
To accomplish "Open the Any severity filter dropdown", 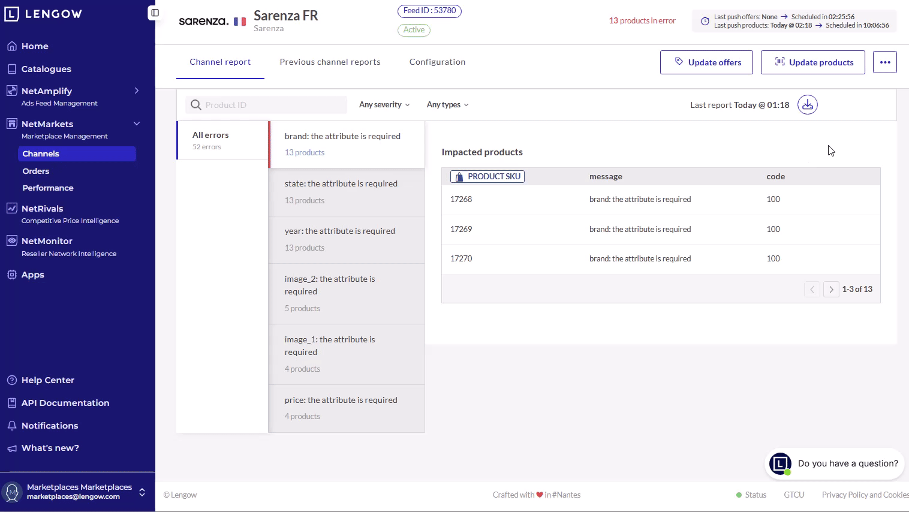I will point(384,105).
